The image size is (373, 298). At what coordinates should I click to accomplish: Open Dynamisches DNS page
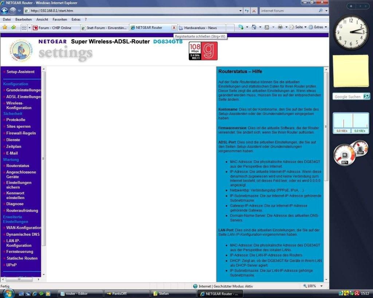[x=23, y=234]
